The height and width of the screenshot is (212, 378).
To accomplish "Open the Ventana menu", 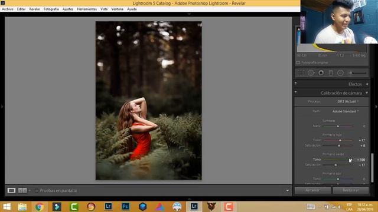I will point(117,9).
